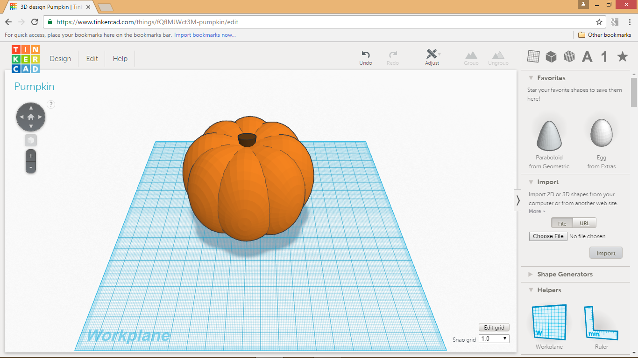Open the starred Favorites shapes category
The image size is (638, 358).
pos(622,56)
